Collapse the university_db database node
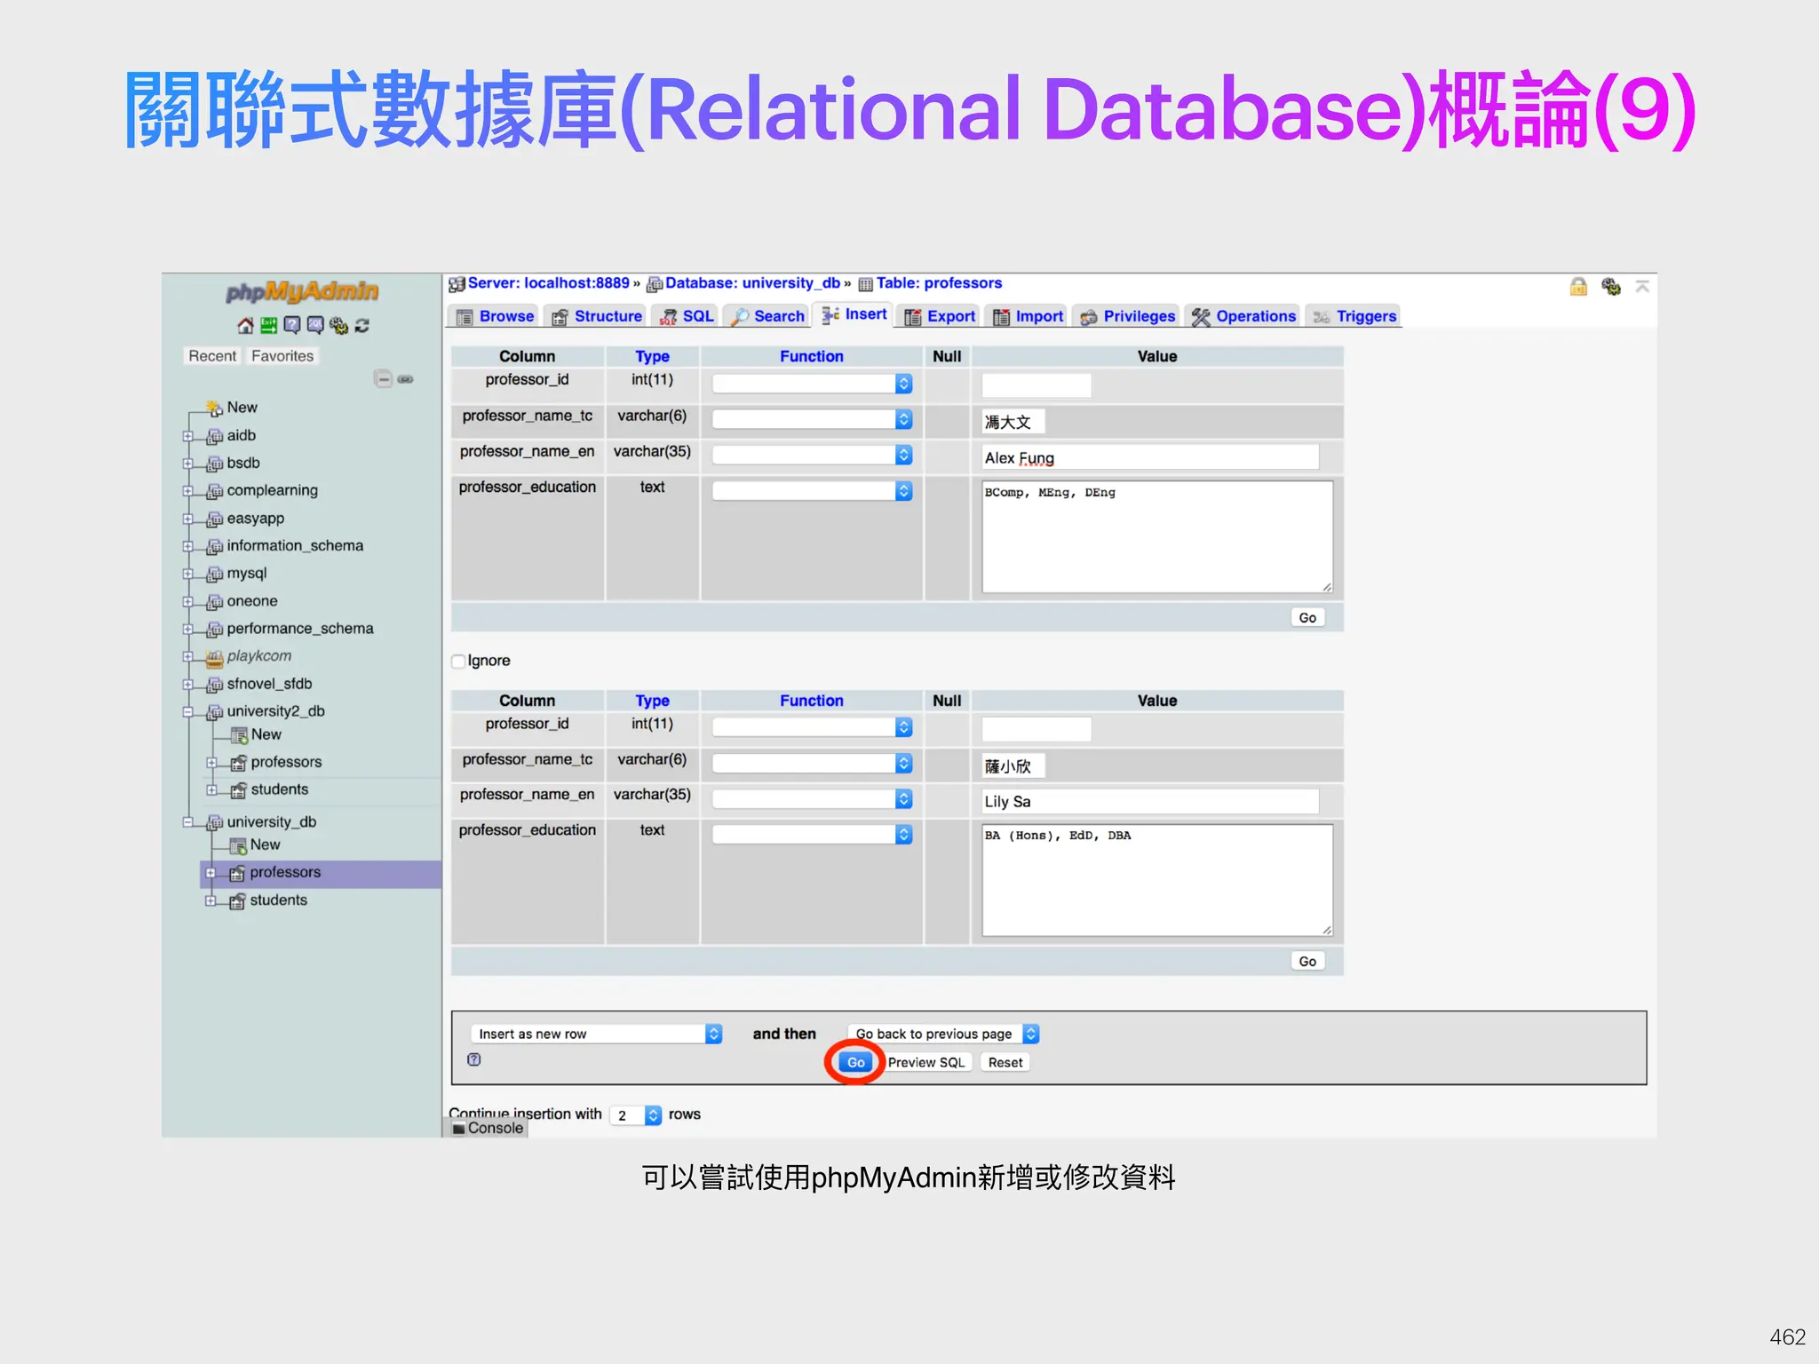The image size is (1819, 1364). (x=187, y=822)
